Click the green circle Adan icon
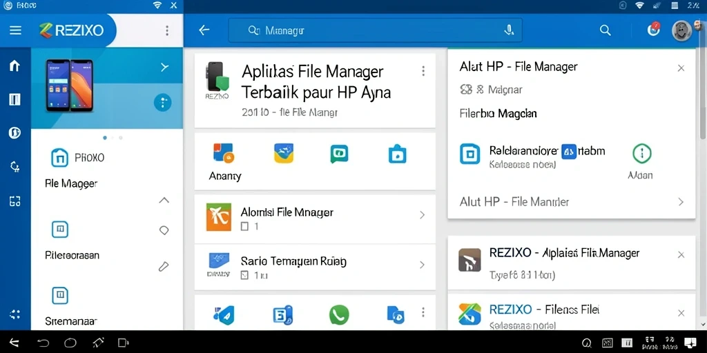The image size is (707, 353). (x=641, y=154)
